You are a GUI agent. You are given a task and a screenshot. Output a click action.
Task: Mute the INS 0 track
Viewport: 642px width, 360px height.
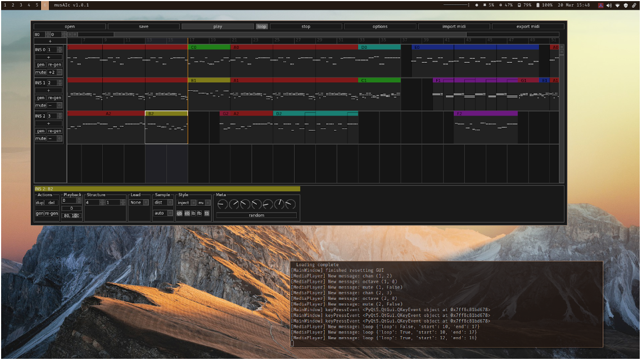[40, 72]
